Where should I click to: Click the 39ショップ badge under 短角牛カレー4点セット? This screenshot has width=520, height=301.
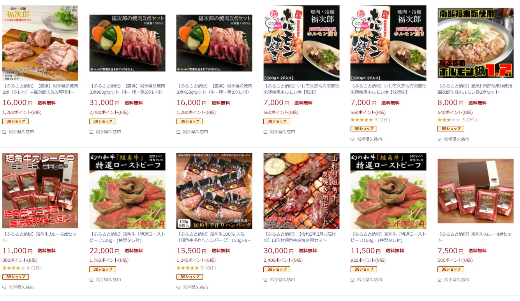451,269
